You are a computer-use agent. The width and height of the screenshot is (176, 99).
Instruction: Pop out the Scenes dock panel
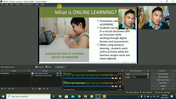tap(29, 71)
